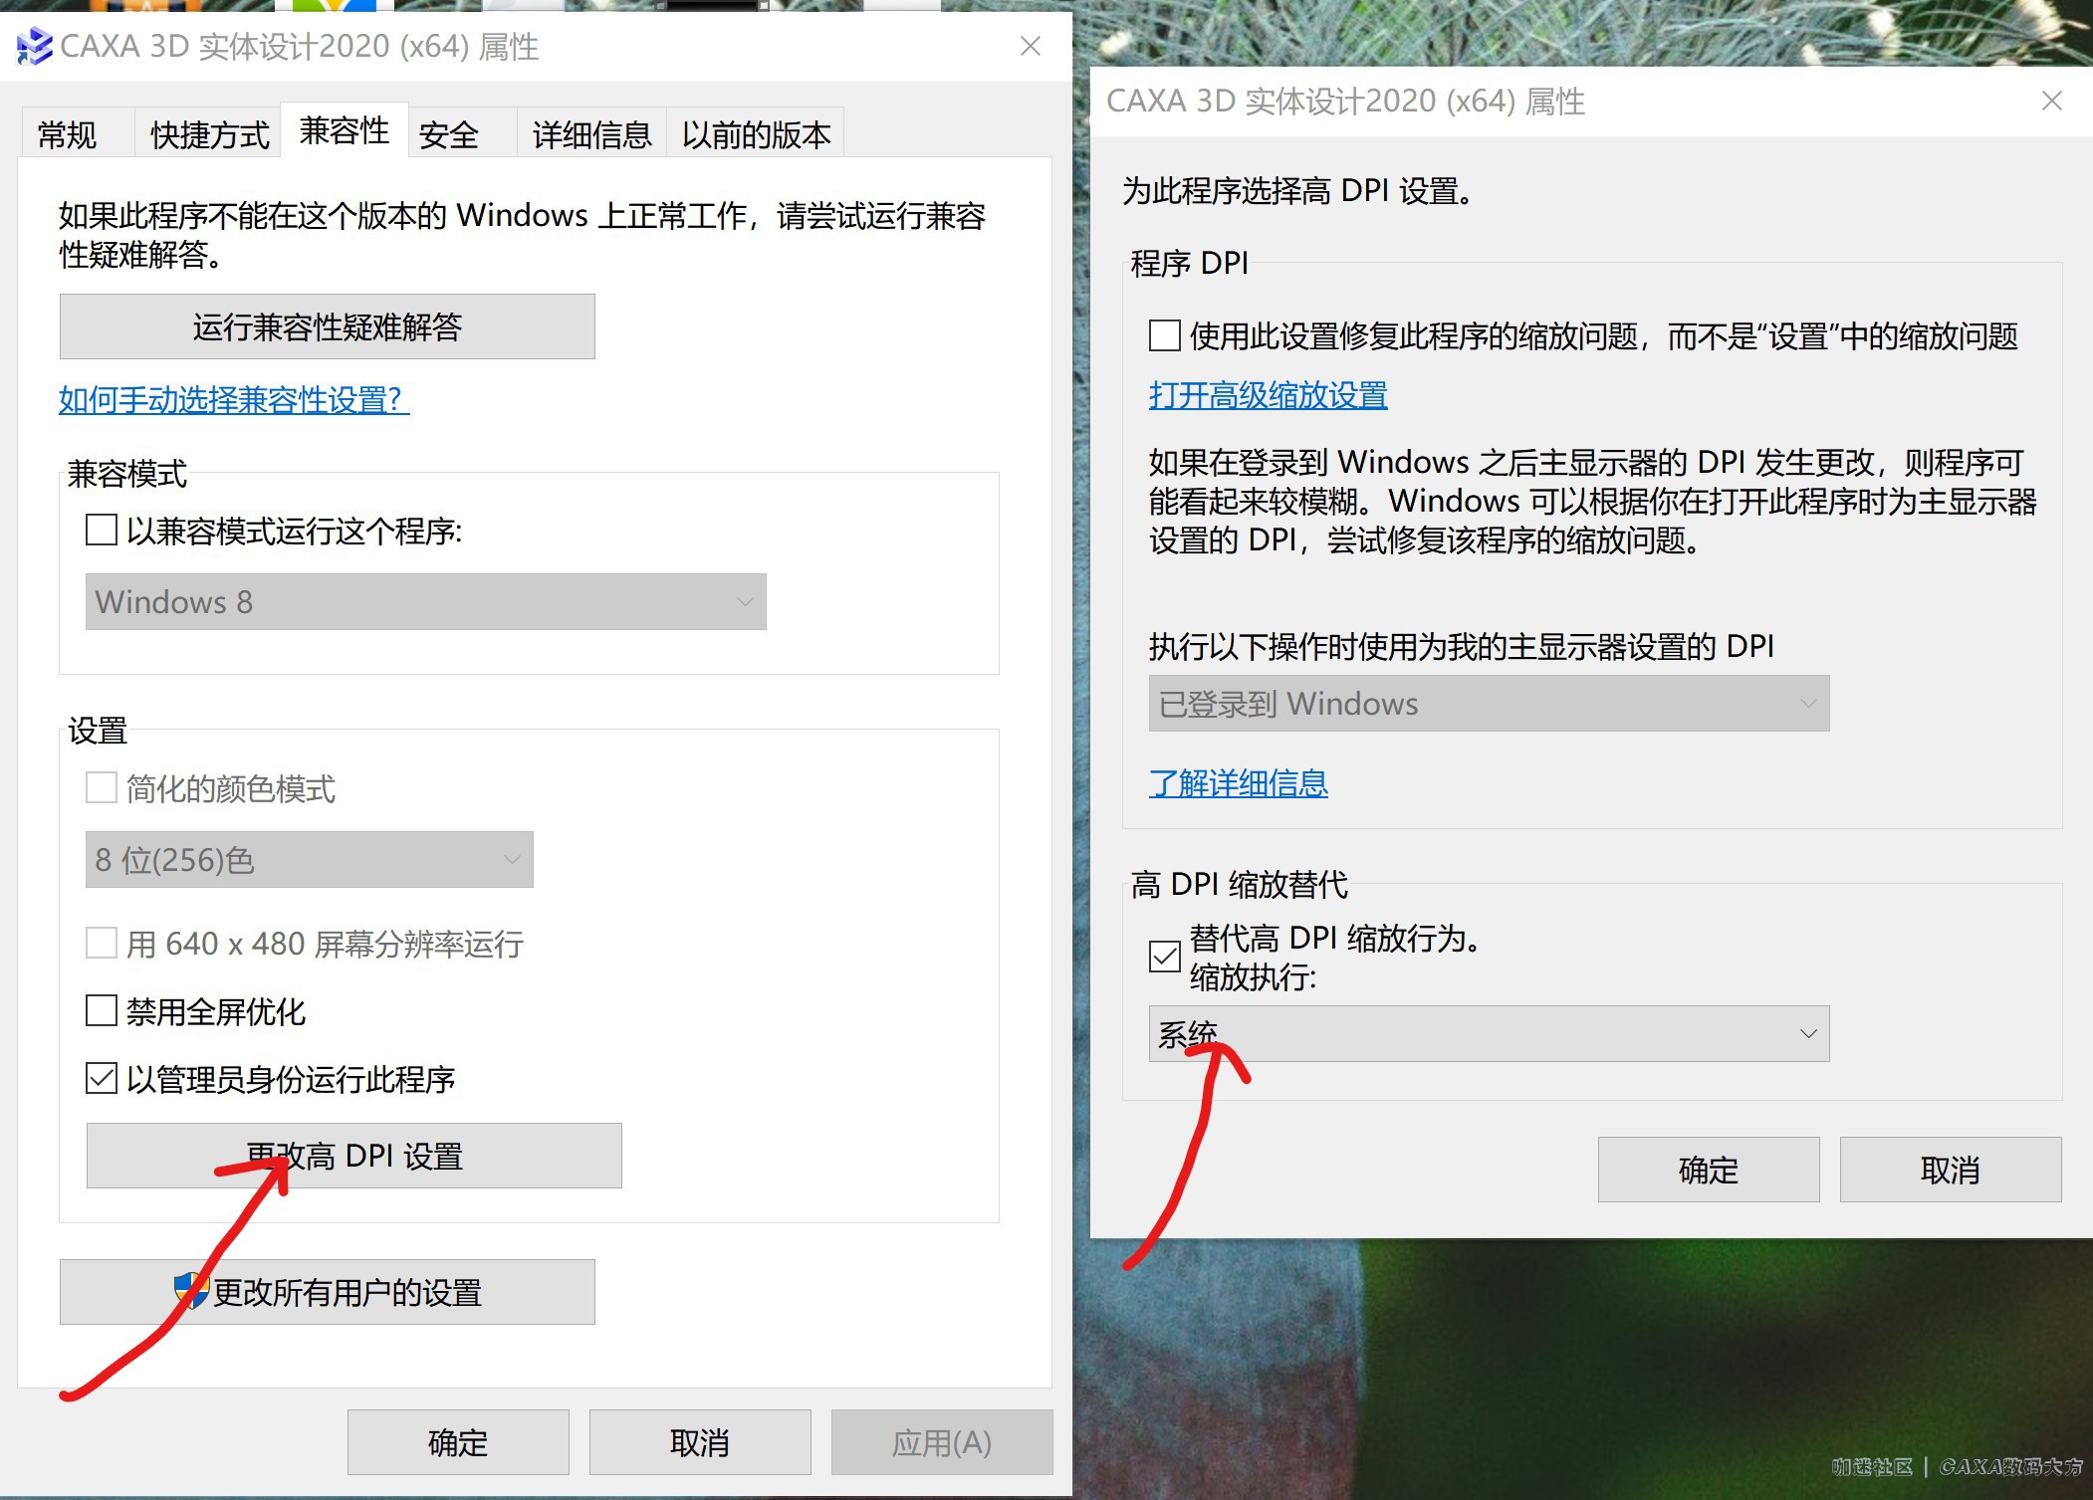
Task: Open 如何手动选择兼容性设置? link
Action: click(x=234, y=400)
